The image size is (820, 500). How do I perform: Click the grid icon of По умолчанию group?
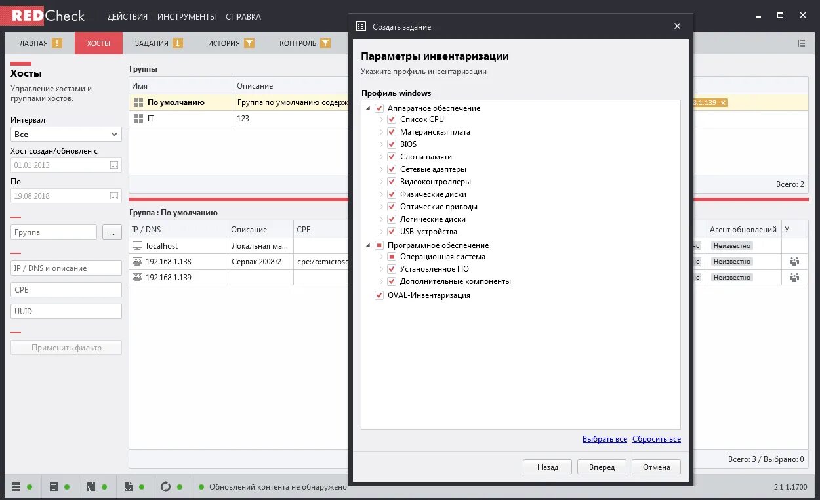click(138, 102)
